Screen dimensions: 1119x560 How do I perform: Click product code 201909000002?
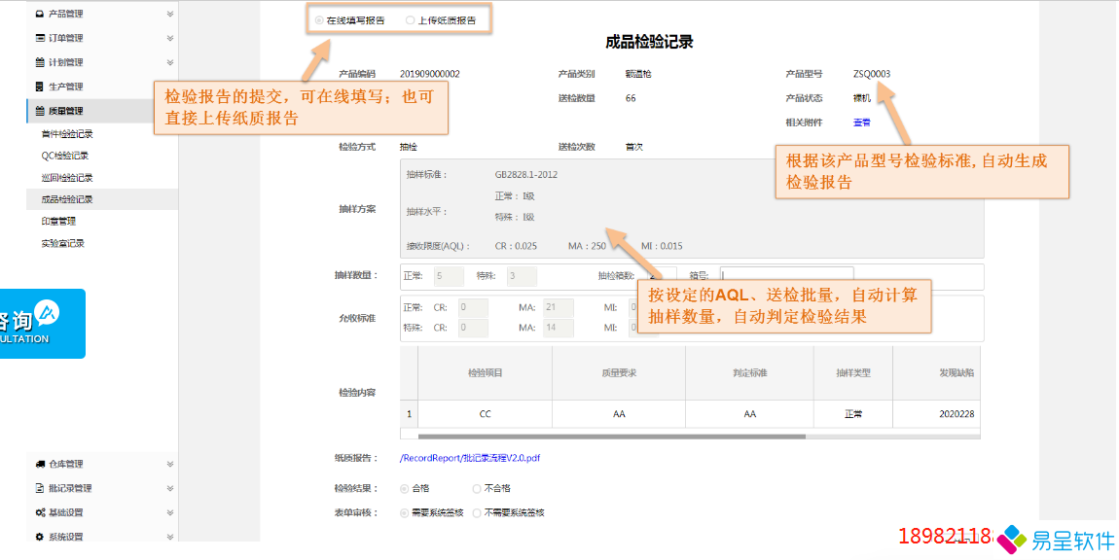pos(430,74)
